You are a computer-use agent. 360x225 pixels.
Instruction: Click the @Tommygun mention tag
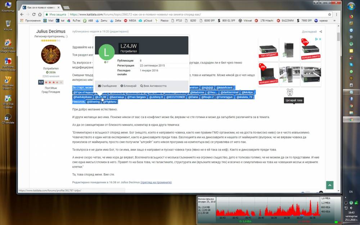click(x=225, y=97)
